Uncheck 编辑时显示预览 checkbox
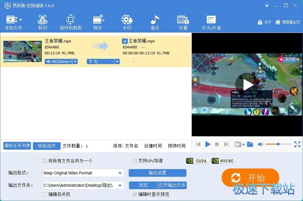303x201 pixels. pos(135,194)
